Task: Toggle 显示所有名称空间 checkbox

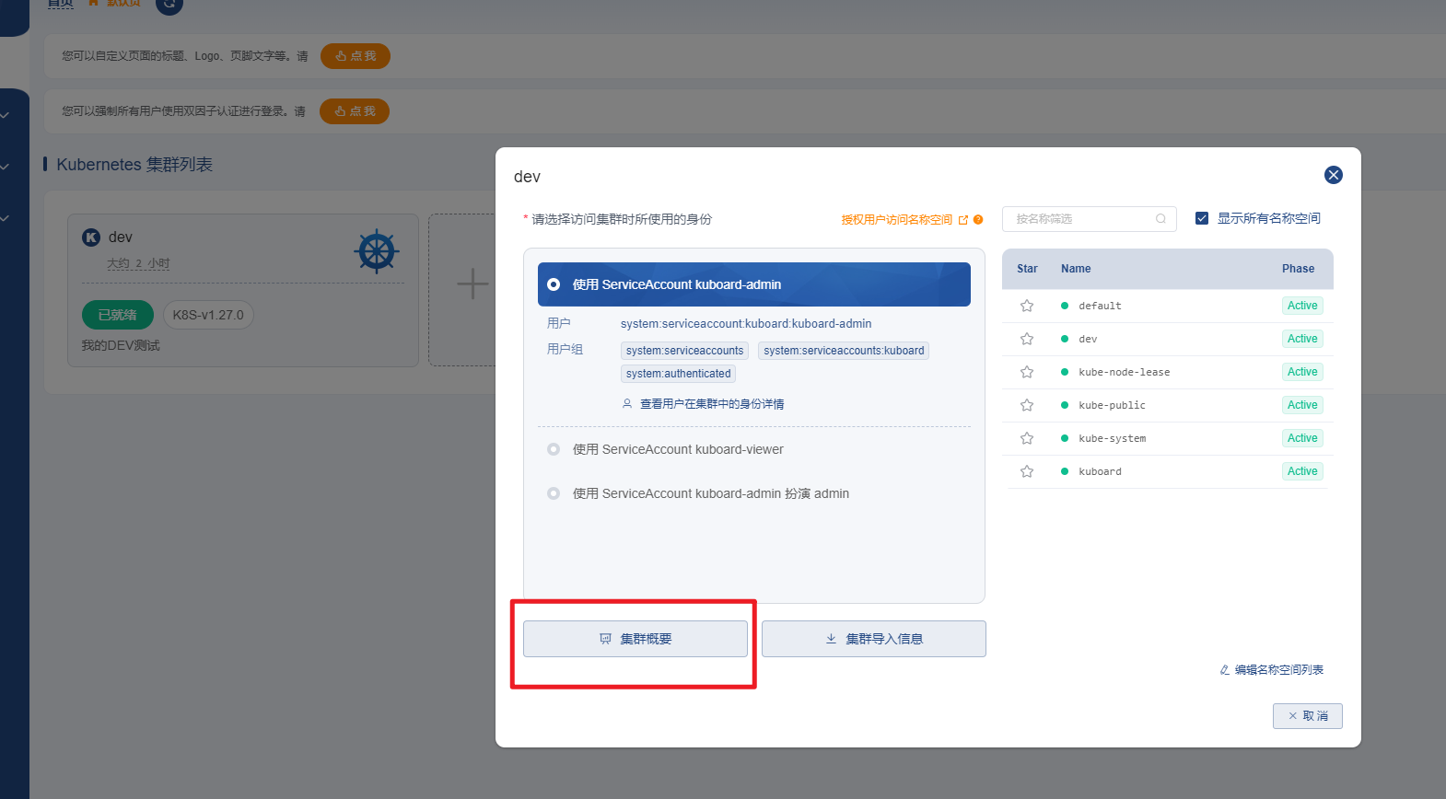Action: [1201, 218]
